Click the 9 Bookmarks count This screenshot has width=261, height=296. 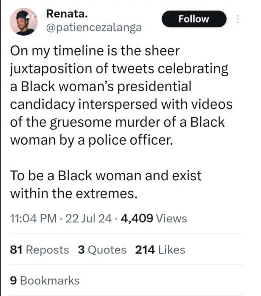point(45,280)
